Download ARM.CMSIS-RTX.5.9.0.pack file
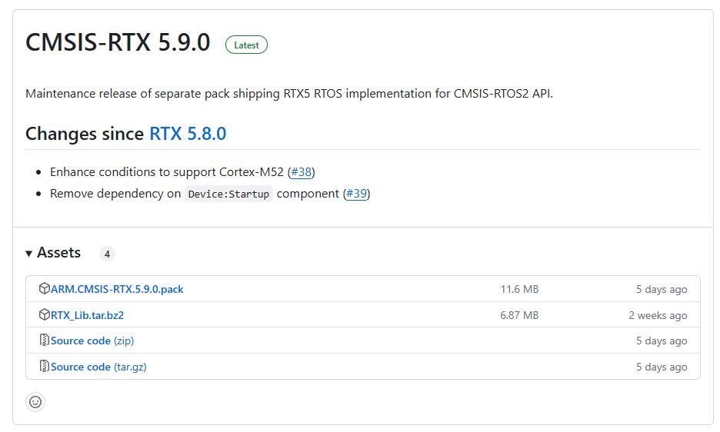 [x=117, y=289]
